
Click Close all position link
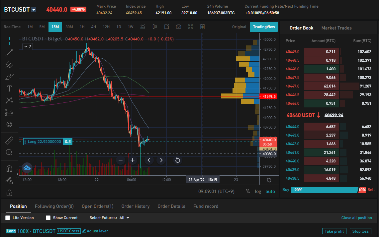pos(356,218)
